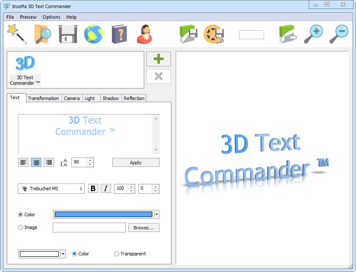The height and width of the screenshot is (272, 356).
Task: Align text left
Action: [23, 162]
